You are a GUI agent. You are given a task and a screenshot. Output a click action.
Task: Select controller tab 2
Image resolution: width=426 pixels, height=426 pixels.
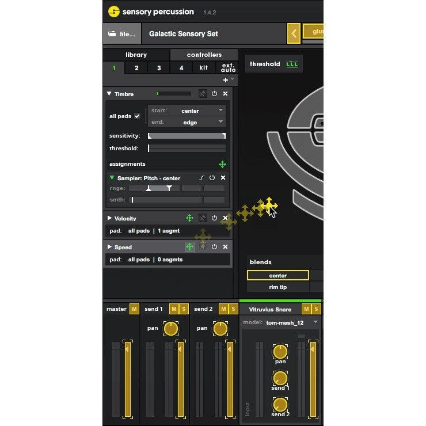tap(136, 68)
